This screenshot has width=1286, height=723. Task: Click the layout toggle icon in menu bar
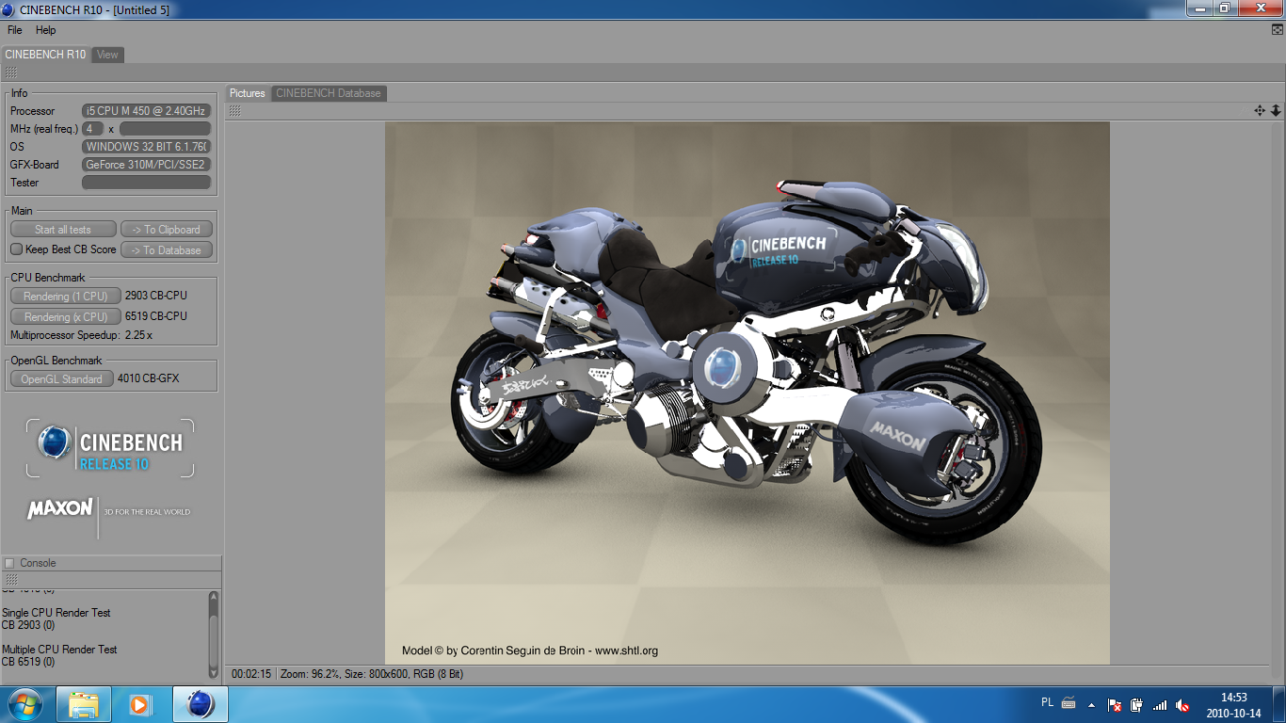pos(1277,30)
